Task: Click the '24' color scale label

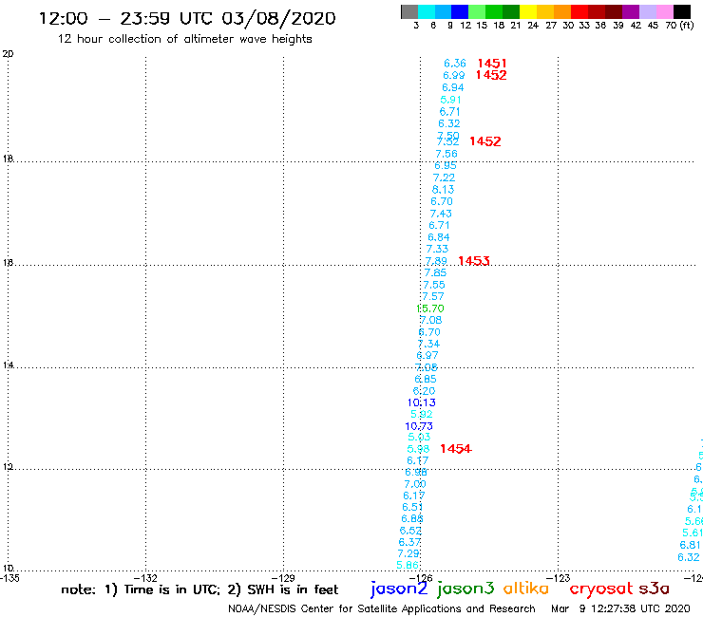Action: [x=533, y=26]
